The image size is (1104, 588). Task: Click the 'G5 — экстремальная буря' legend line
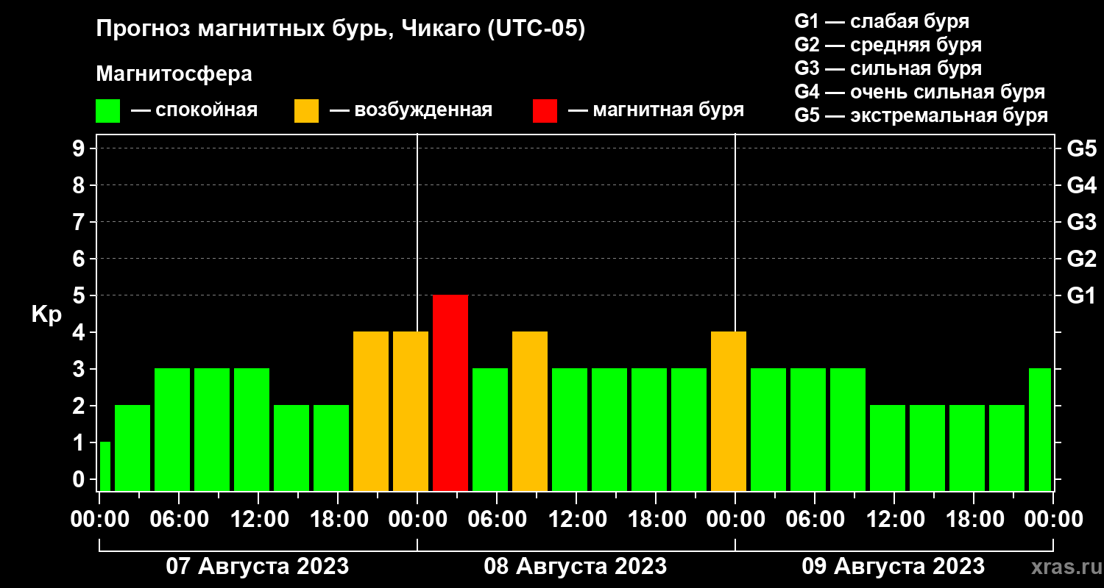[921, 115]
